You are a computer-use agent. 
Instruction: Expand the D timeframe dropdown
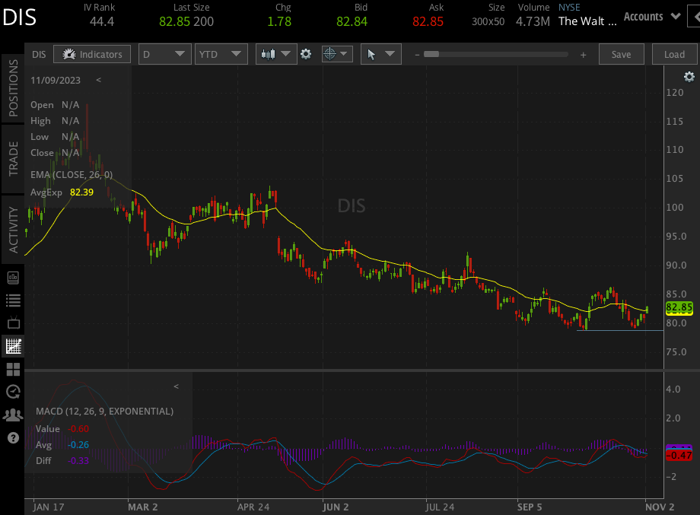[166, 54]
